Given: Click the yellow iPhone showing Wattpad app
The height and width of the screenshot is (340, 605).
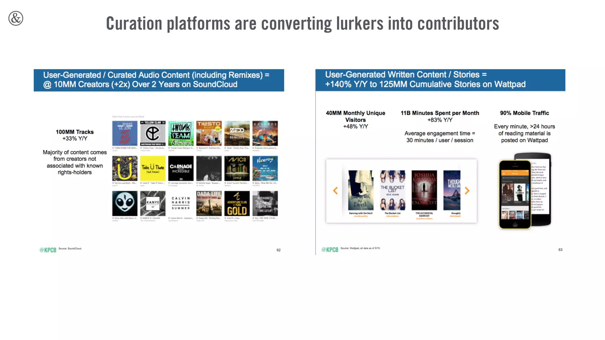Looking at the screenshot, I should [515, 195].
